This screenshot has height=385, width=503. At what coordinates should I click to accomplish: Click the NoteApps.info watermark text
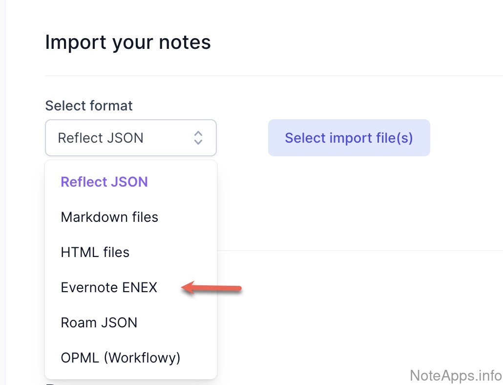(x=456, y=375)
